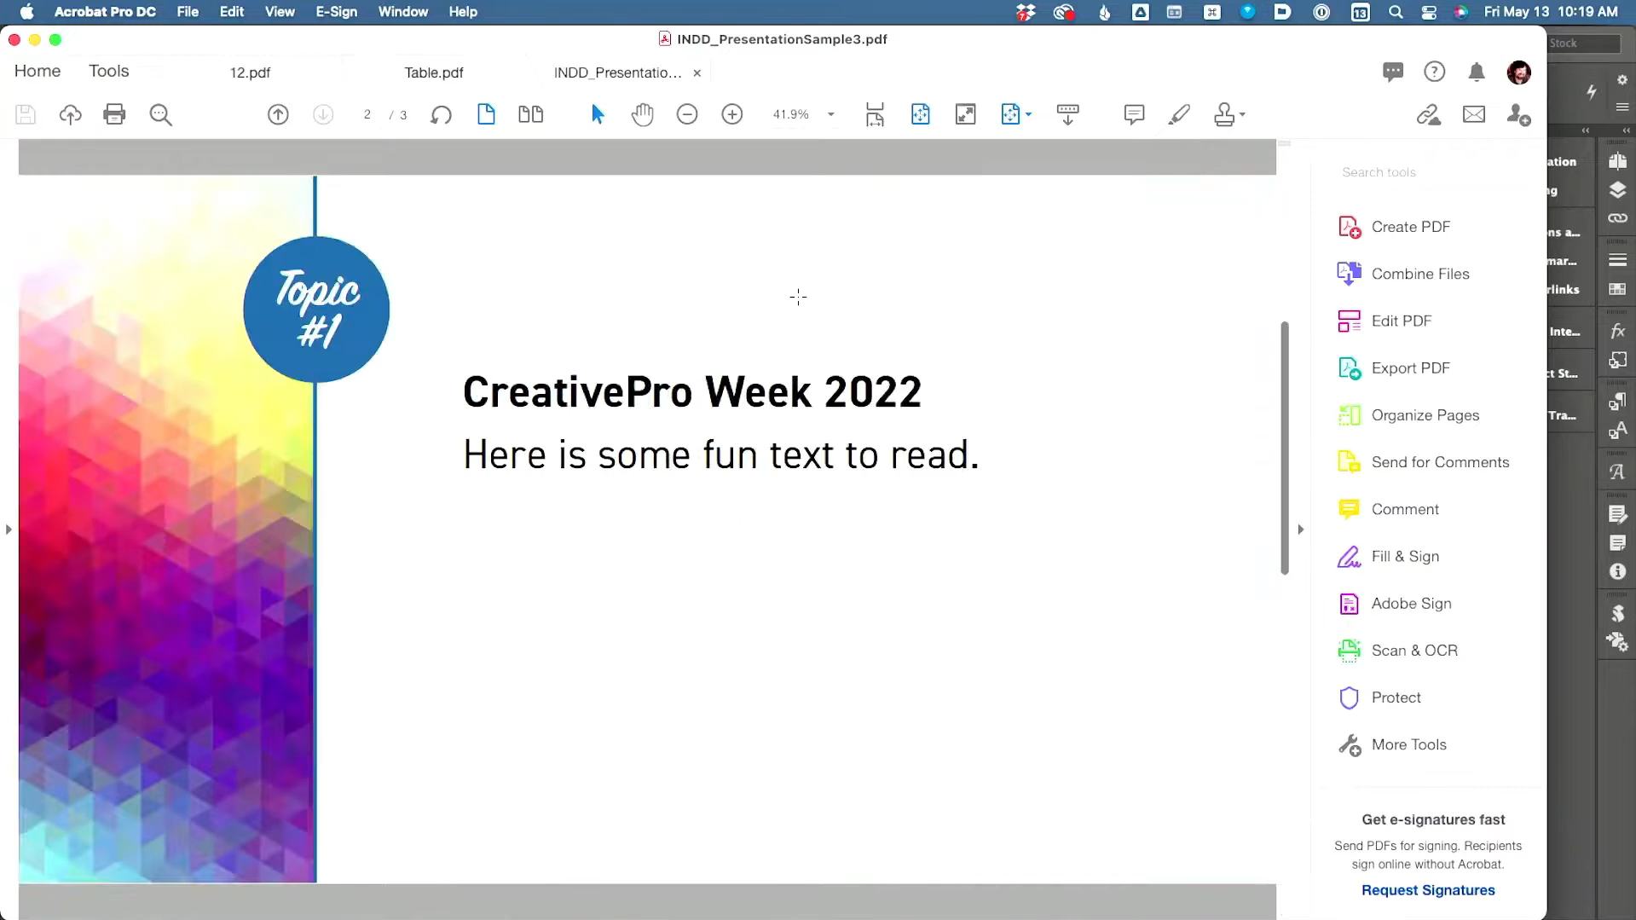1636x920 pixels.
Task: Open the page fit options dropdown arrow
Action: point(1028,114)
